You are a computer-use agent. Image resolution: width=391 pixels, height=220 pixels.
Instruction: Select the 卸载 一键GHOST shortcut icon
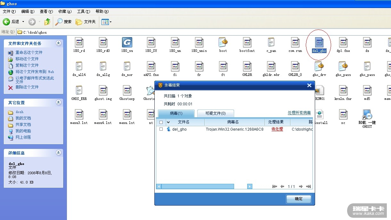367,114
